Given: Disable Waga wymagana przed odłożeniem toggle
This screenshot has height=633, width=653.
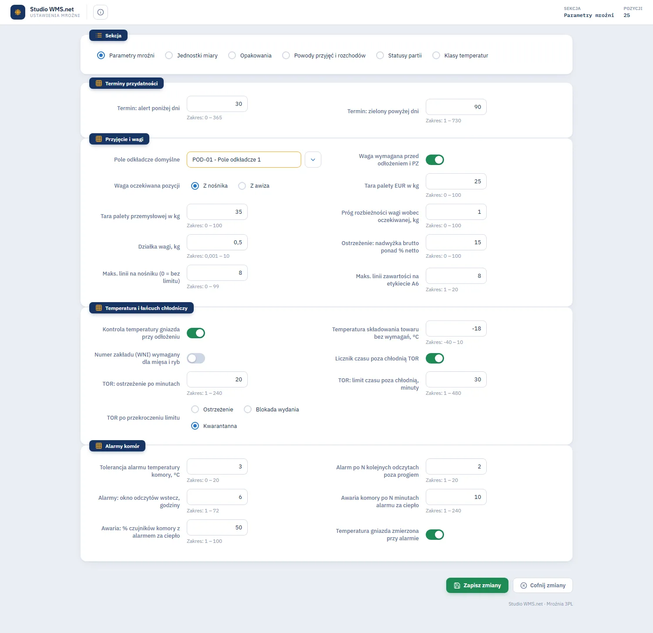Looking at the screenshot, I should pos(435,160).
